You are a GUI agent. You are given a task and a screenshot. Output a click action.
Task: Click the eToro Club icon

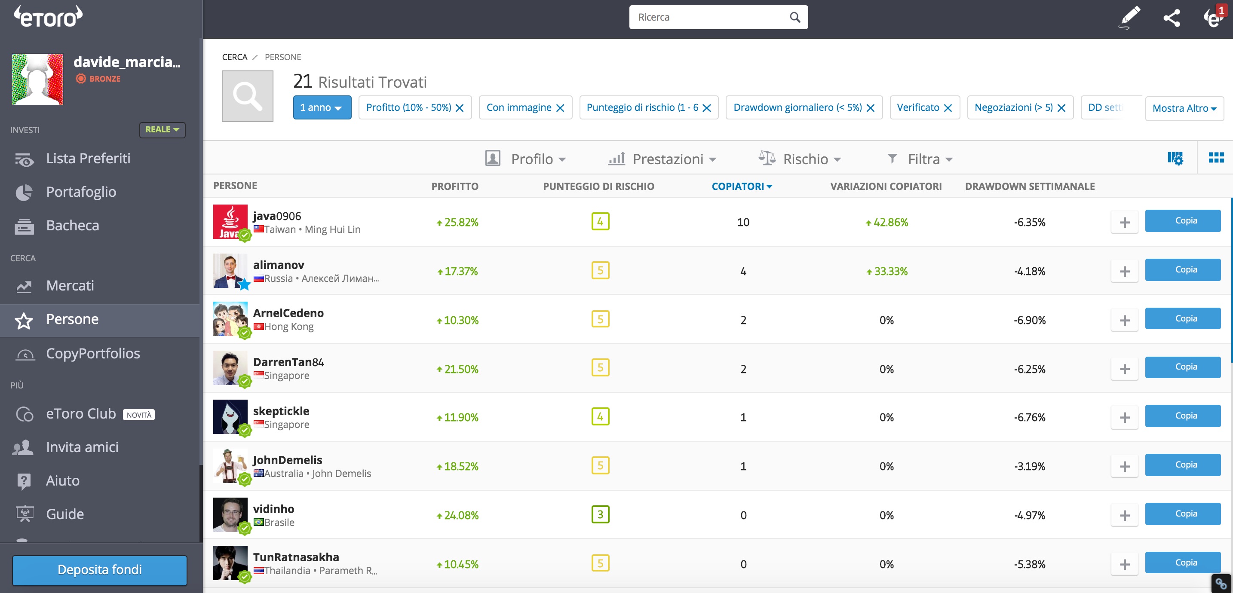[x=25, y=414]
